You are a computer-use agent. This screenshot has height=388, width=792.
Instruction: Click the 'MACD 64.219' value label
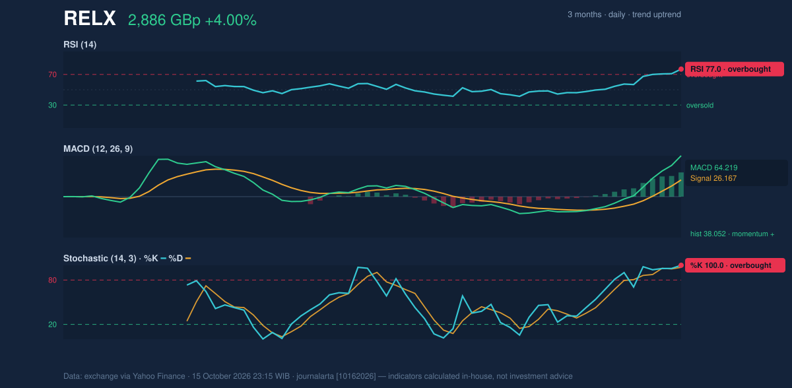(713, 168)
